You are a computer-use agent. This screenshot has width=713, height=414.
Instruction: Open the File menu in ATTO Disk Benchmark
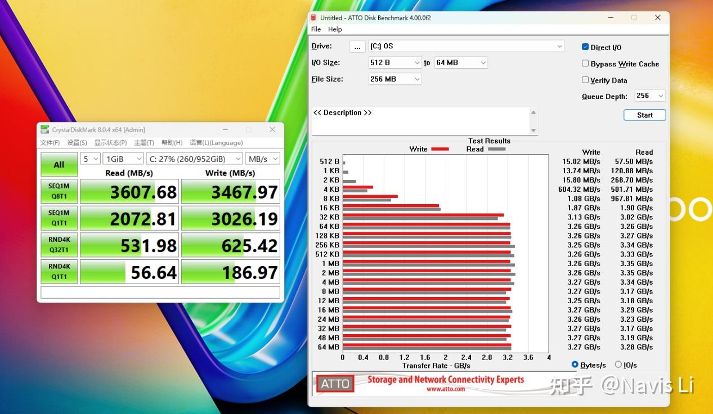(x=316, y=29)
